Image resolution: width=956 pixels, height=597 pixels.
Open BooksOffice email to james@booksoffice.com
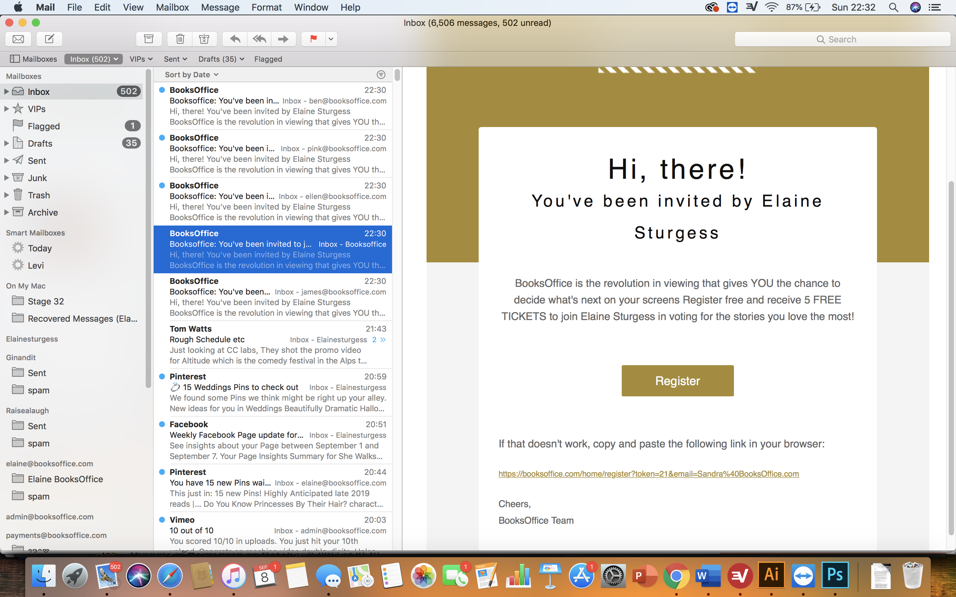pyautogui.click(x=273, y=297)
